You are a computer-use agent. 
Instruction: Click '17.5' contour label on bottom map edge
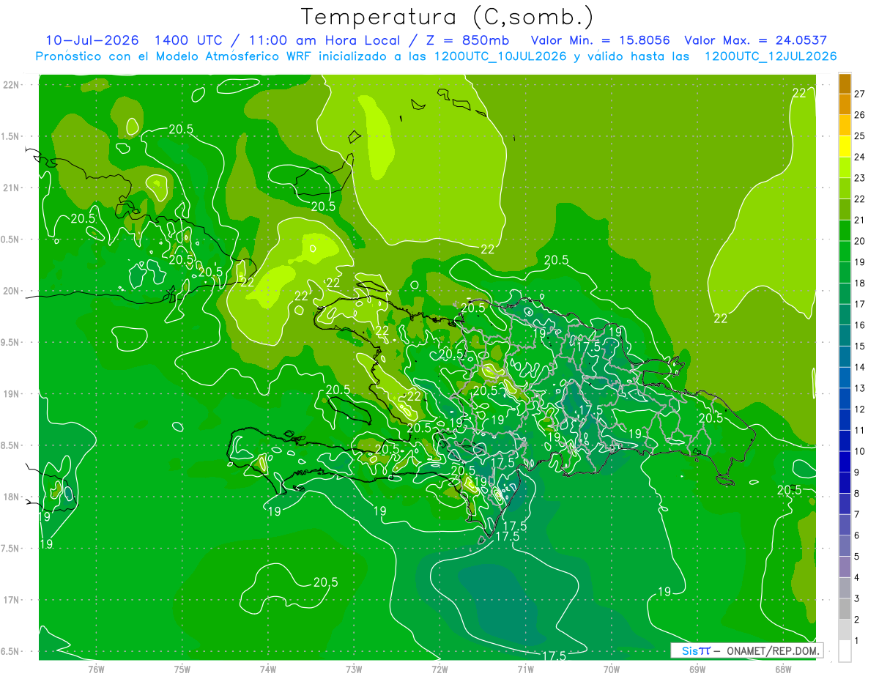point(555,656)
